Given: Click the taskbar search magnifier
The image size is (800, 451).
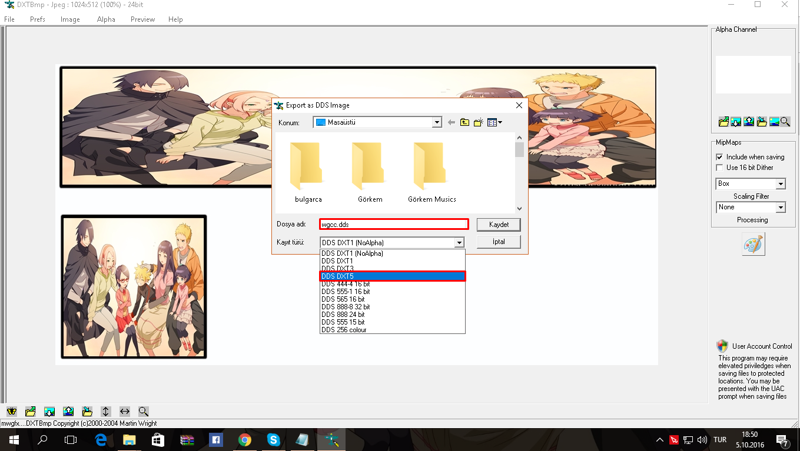Looking at the screenshot, I should pos(42,440).
